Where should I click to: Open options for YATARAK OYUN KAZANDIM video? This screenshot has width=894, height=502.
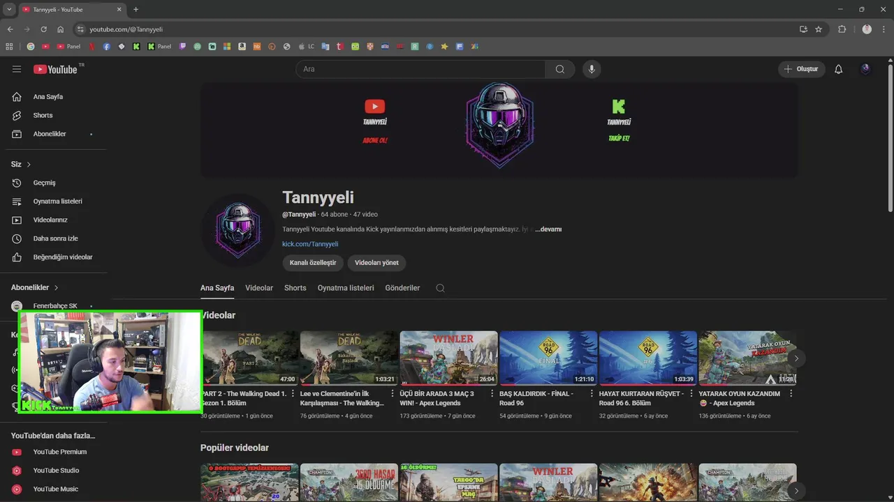pos(791,394)
